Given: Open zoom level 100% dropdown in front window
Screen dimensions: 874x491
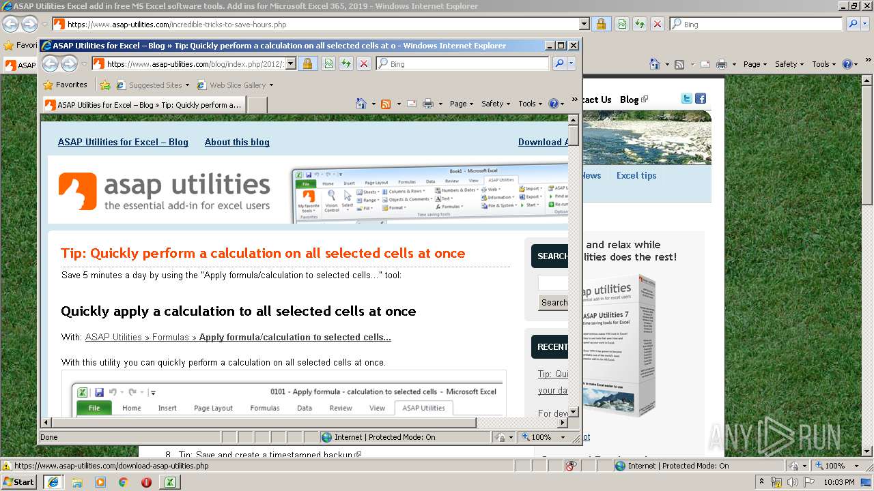Looking at the screenshot, I should coord(563,437).
